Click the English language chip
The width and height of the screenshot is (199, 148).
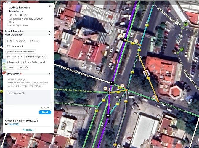(x=21, y=41)
